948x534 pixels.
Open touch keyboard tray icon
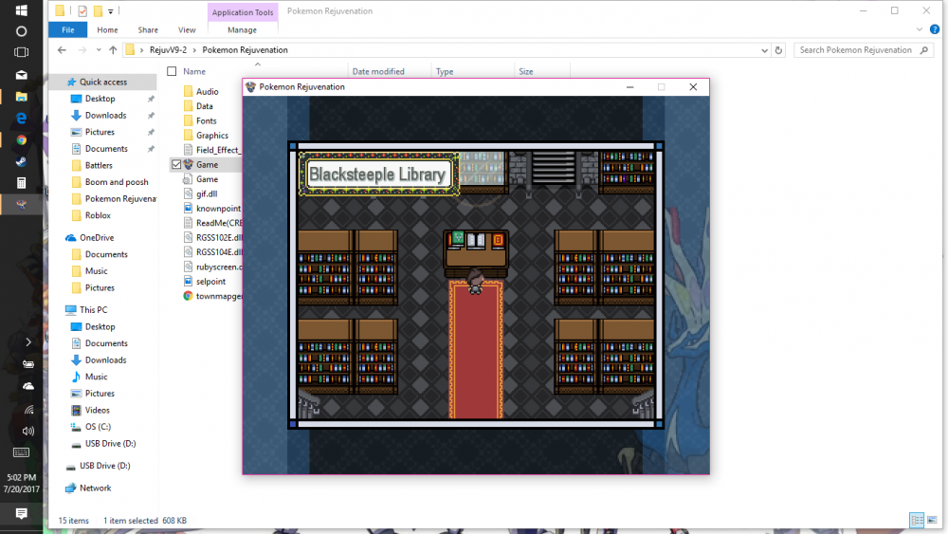pyautogui.click(x=21, y=452)
